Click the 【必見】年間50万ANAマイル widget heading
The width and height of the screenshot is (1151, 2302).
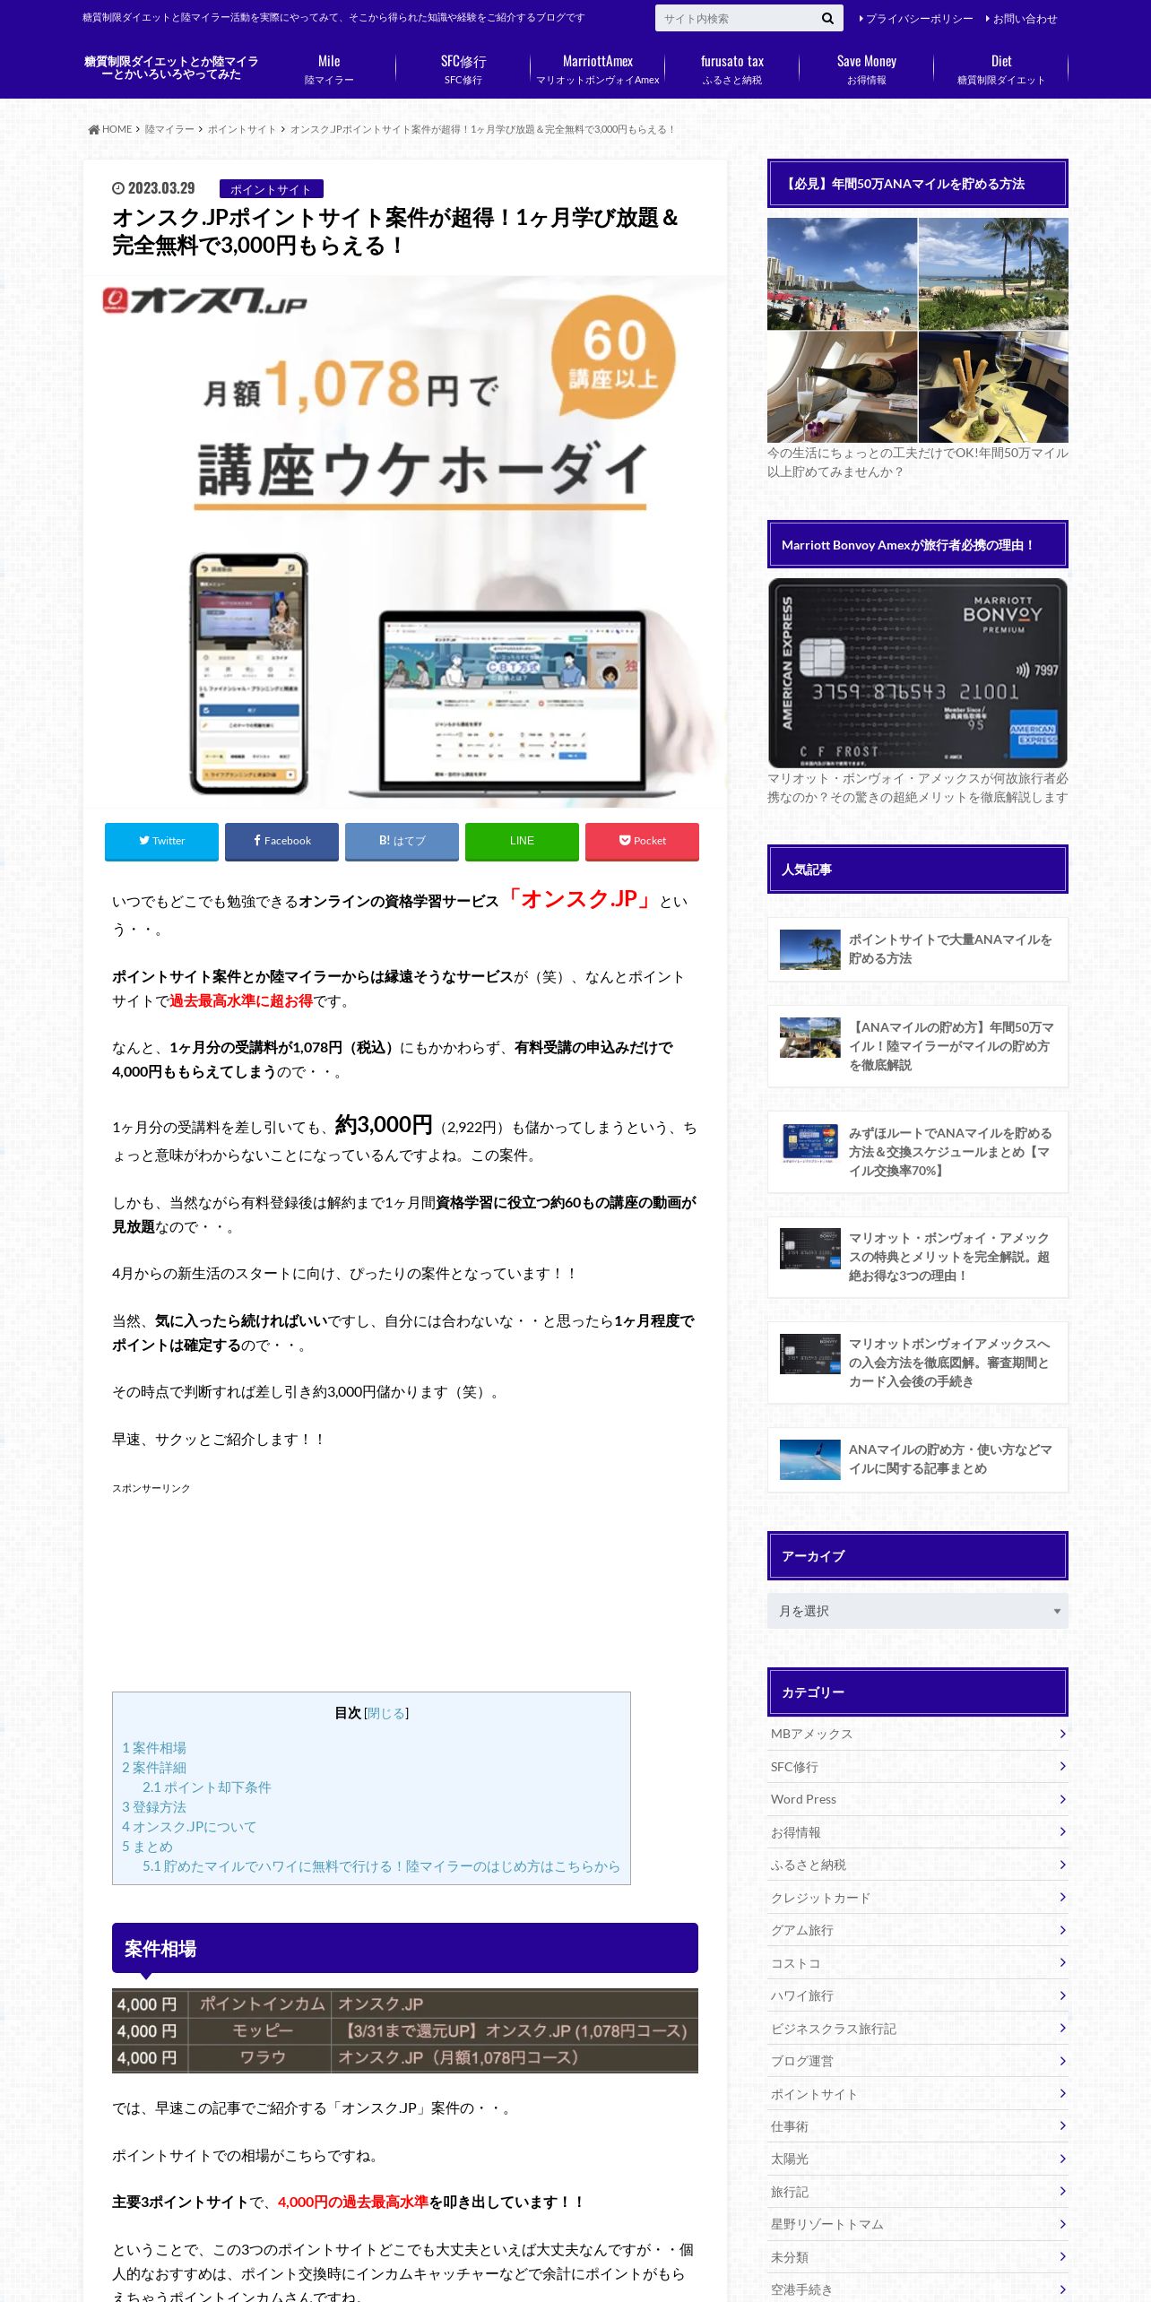click(918, 184)
